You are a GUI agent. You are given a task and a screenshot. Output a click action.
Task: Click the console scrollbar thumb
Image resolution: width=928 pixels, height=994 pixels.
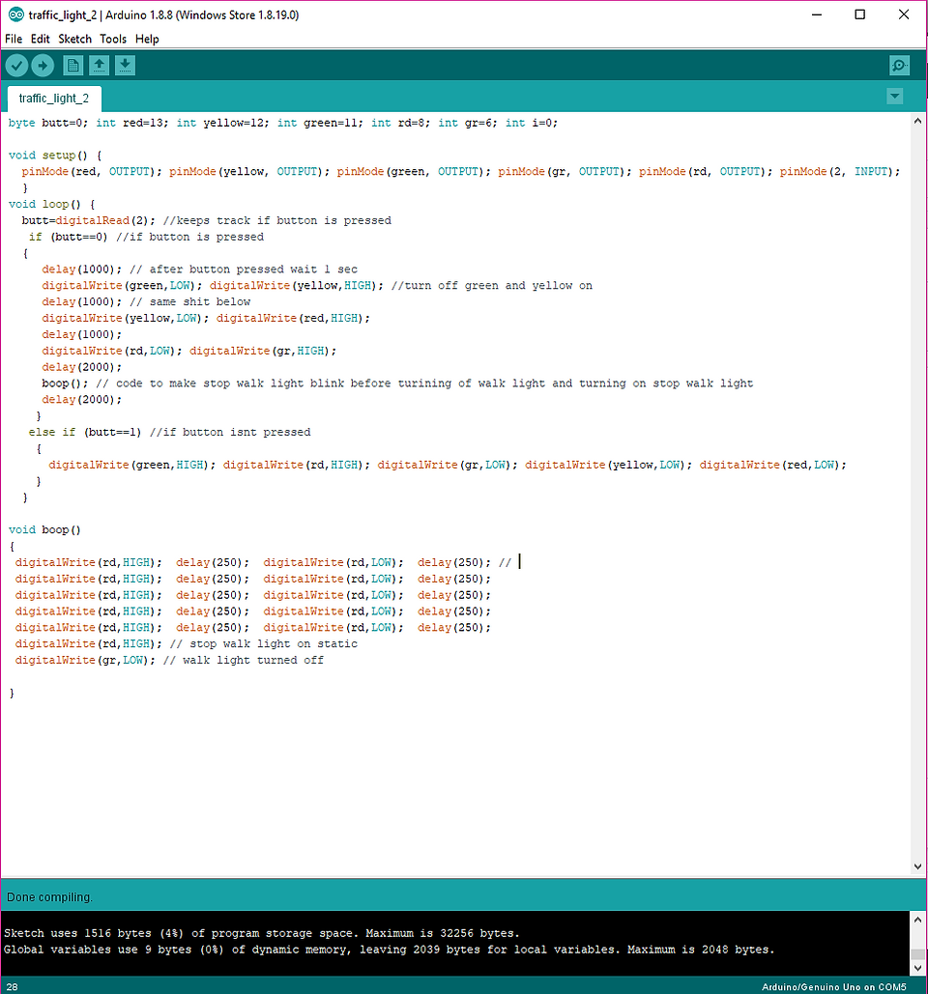click(917, 954)
